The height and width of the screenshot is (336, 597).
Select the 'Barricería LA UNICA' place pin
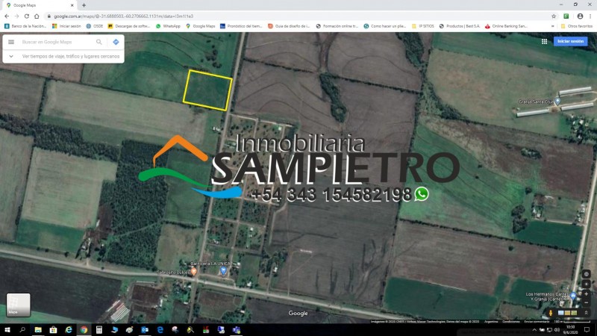click(x=223, y=270)
